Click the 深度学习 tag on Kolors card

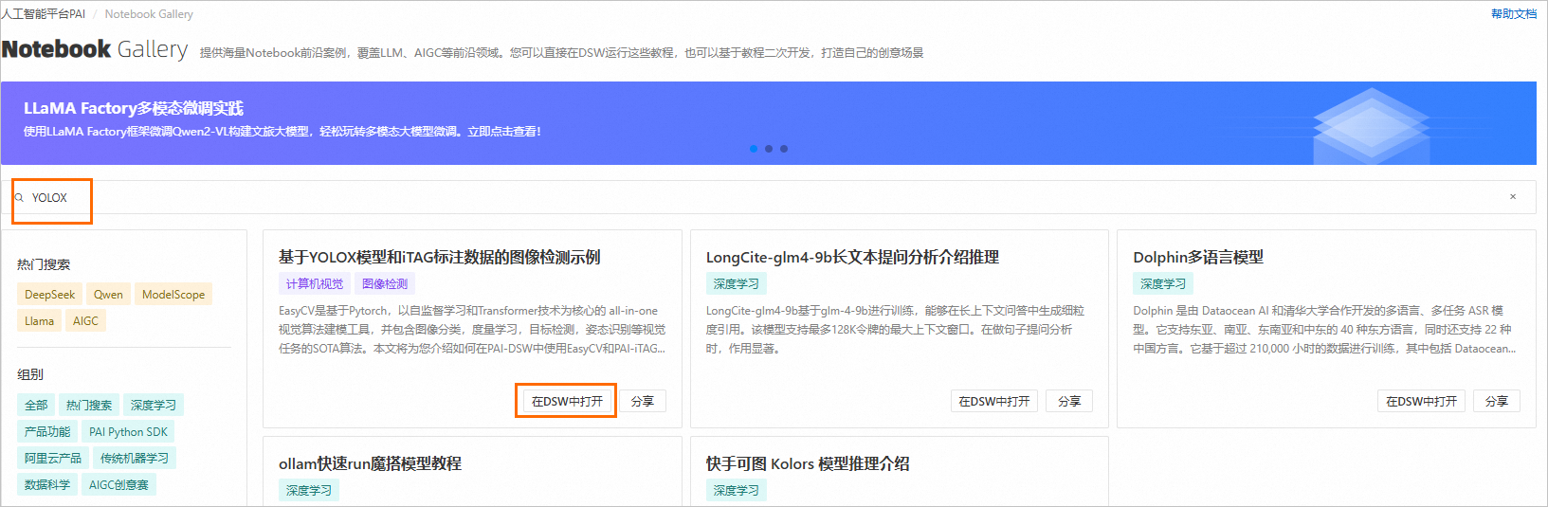(x=737, y=491)
